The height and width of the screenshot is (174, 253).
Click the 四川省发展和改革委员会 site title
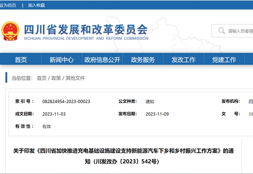[86, 30]
